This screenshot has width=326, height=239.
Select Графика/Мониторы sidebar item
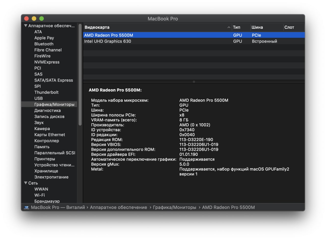(x=49, y=104)
